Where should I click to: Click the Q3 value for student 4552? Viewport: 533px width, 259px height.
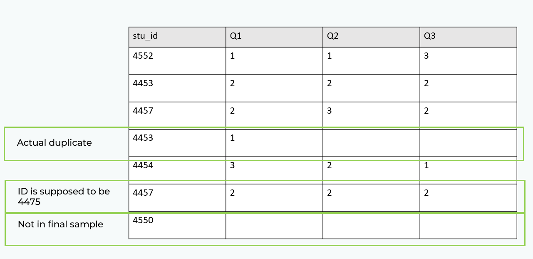(426, 56)
